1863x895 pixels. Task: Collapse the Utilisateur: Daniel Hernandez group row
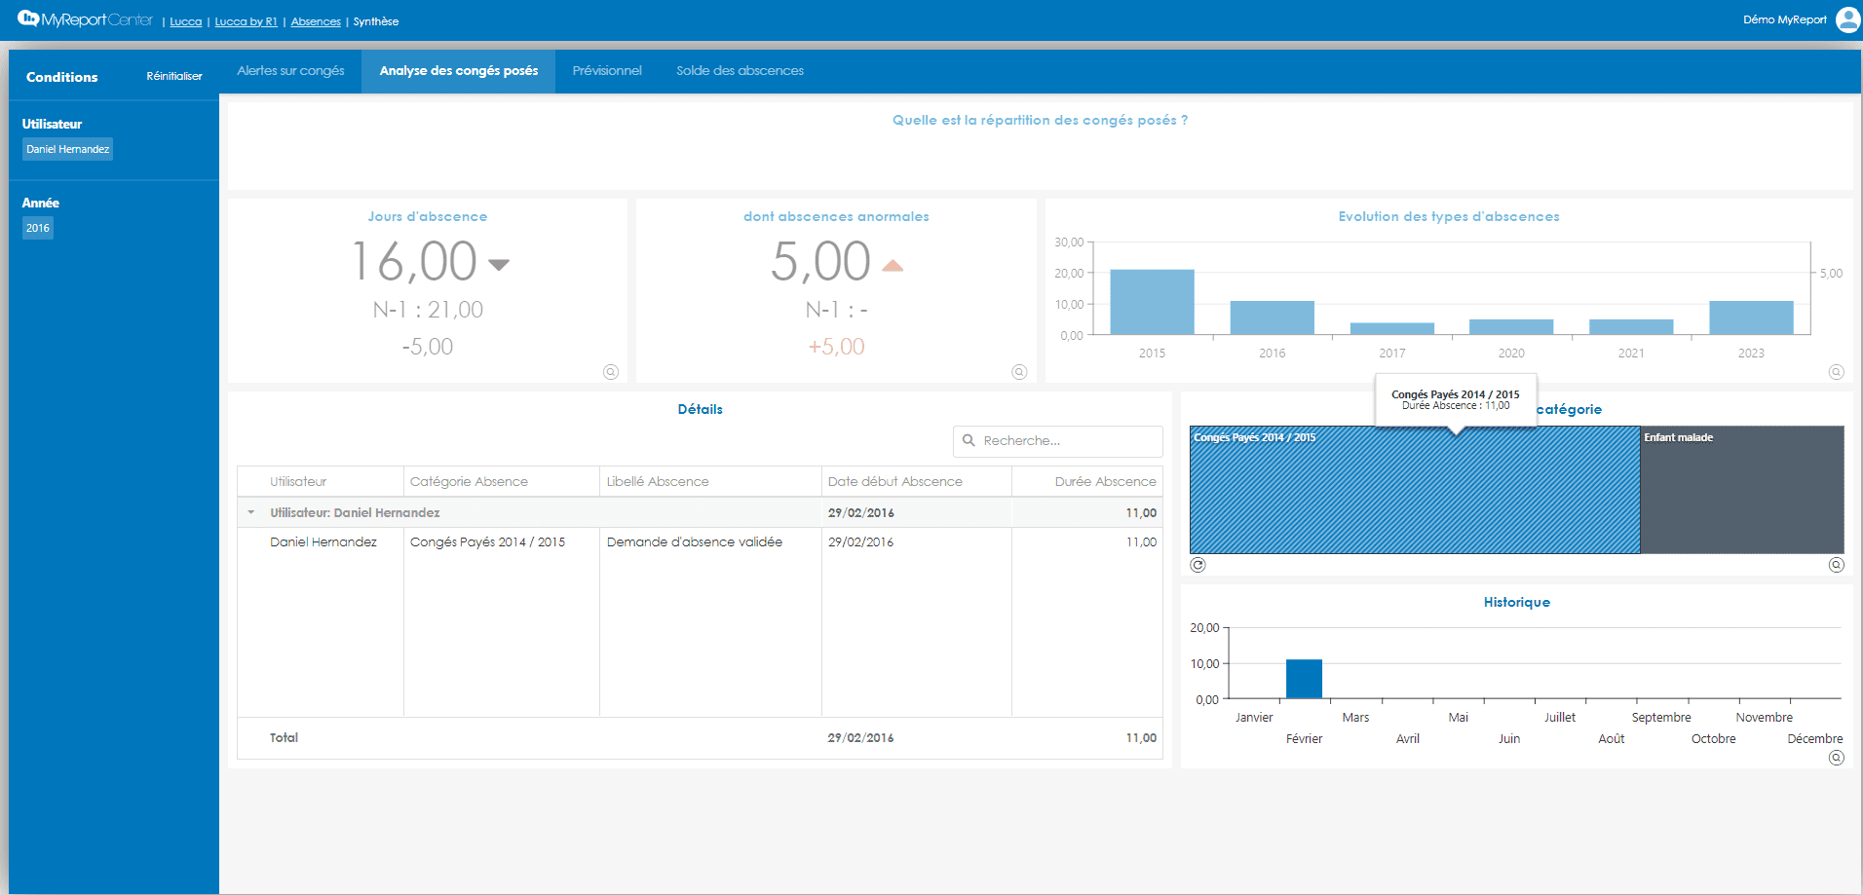251,512
